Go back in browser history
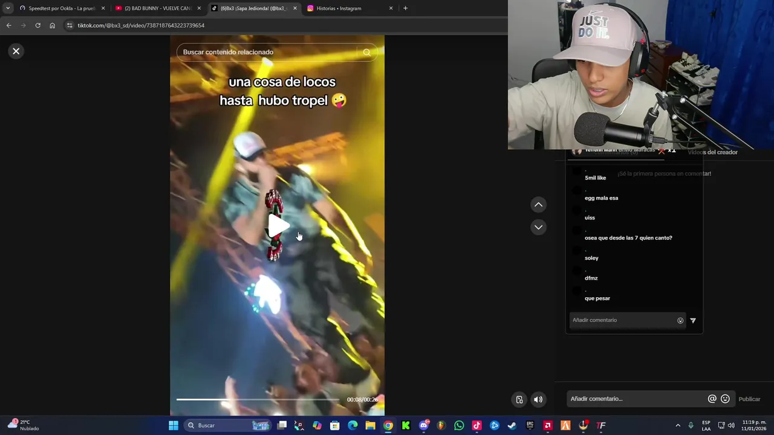This screenshot has height=435, width=774. pyautogui.click(x=8, y=25)
